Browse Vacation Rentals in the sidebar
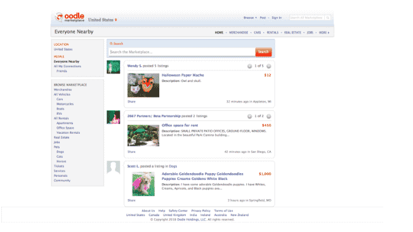Screen dimensions: 413x232 pos(69,132)
